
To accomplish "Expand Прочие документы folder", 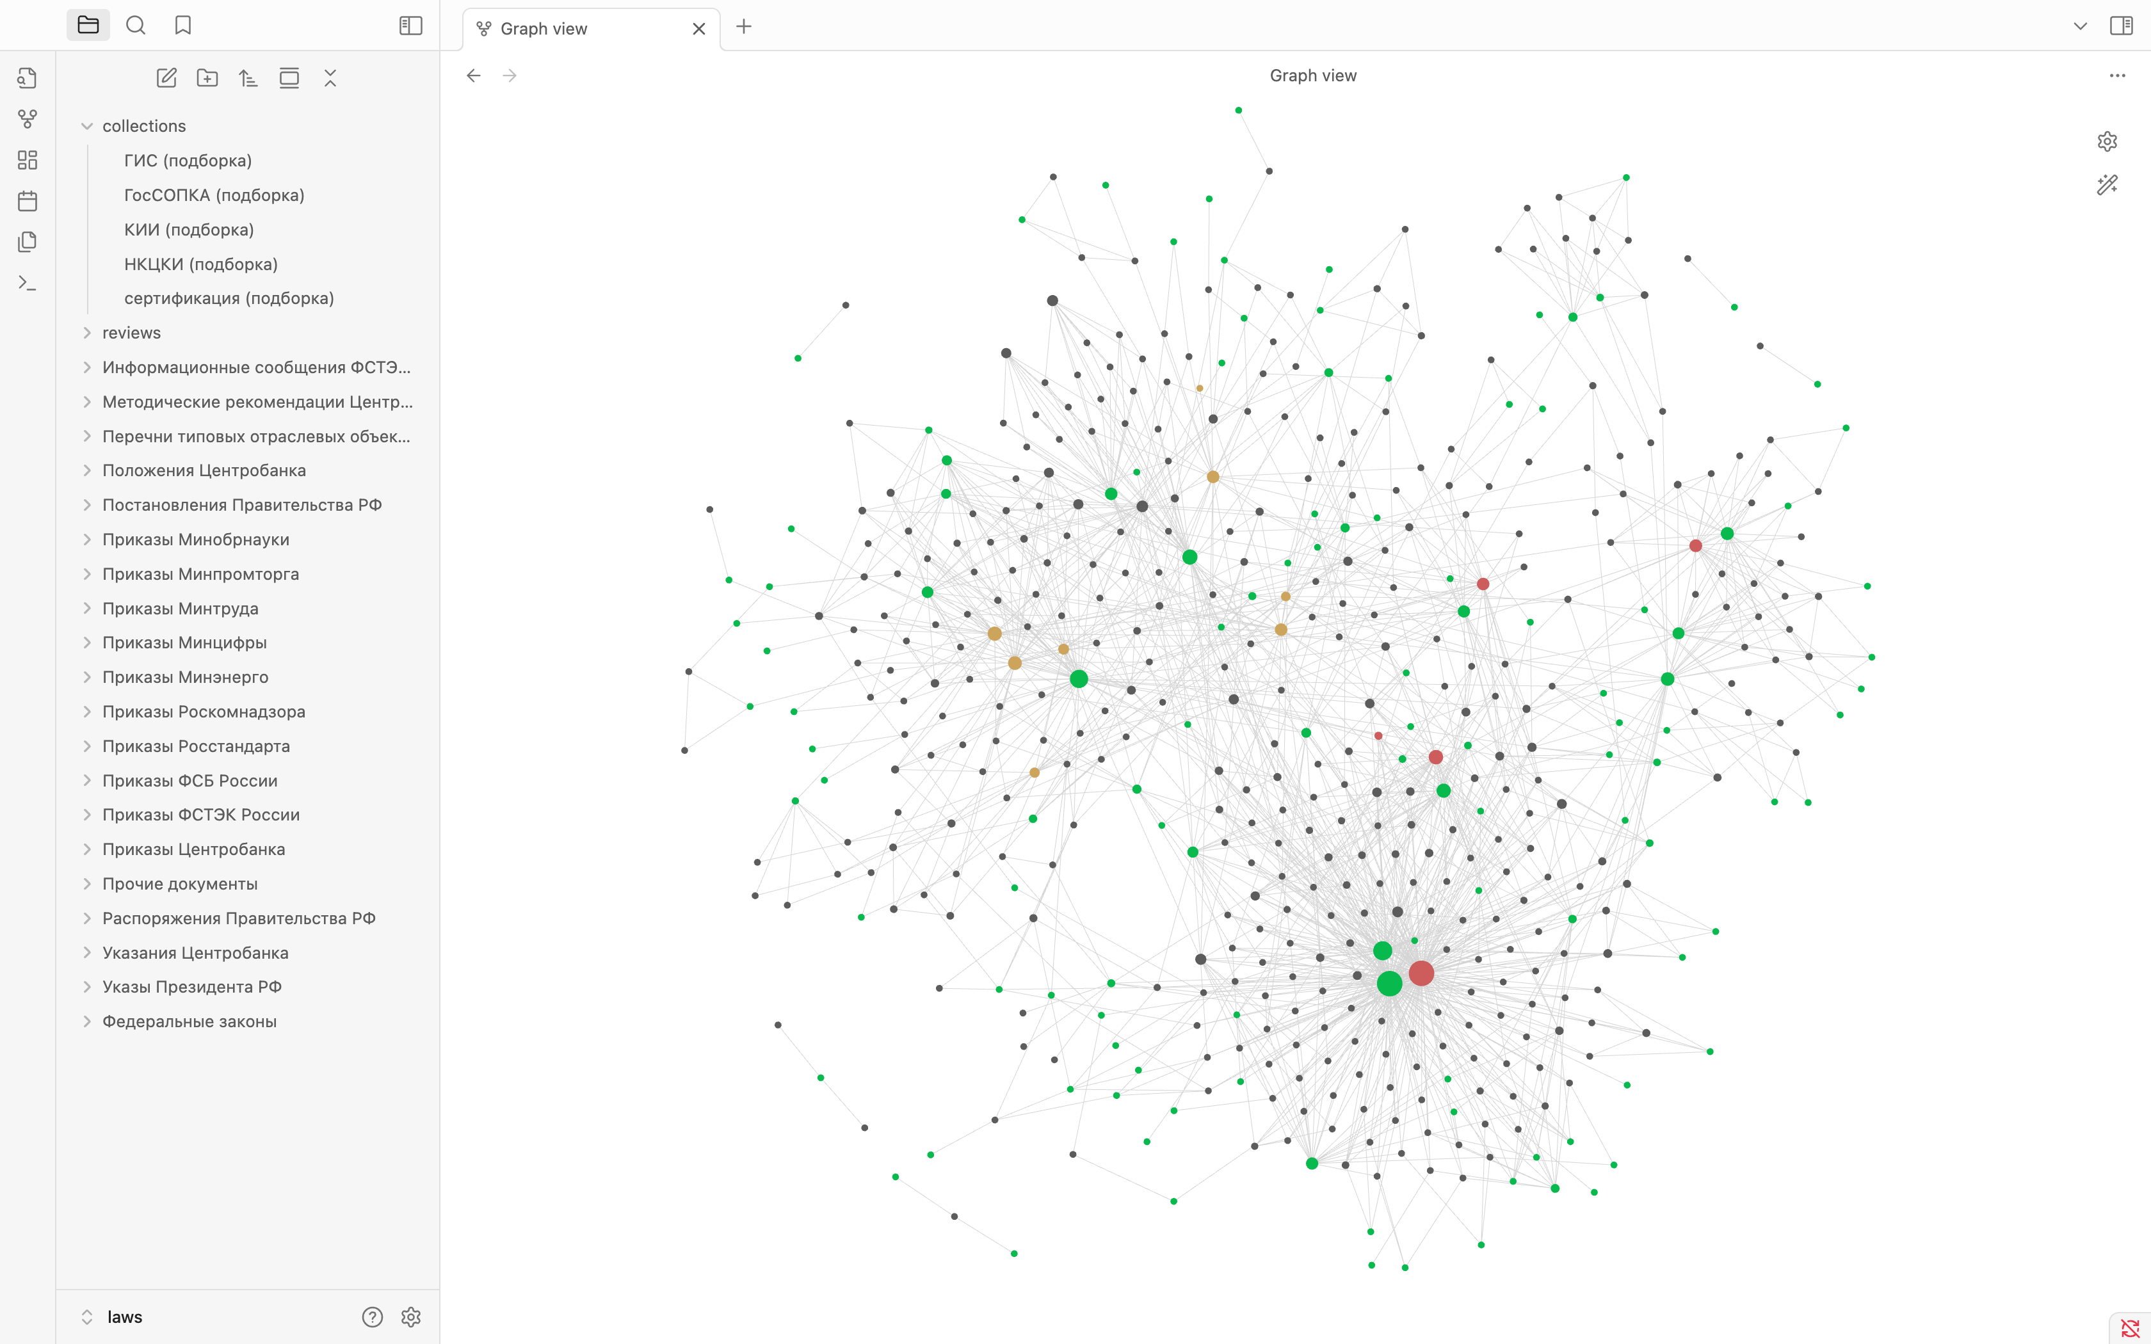I will click(248, 884).
